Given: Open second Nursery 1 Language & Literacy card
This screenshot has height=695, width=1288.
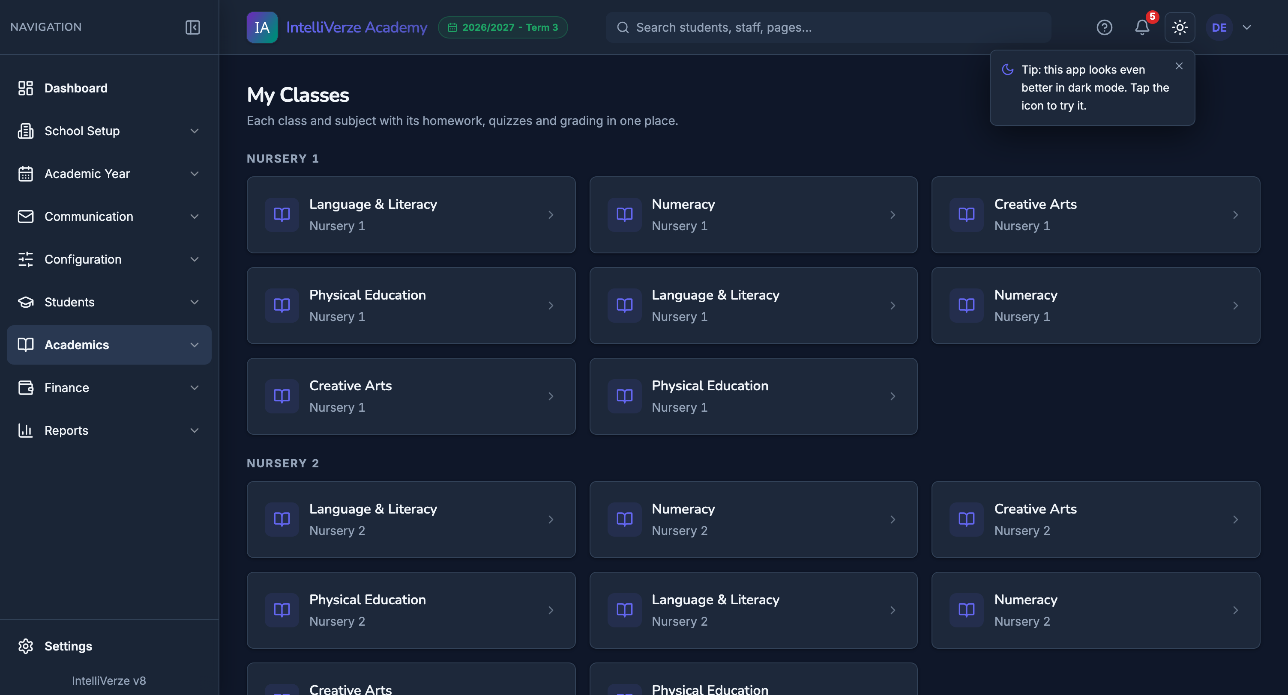Looking at the screenshot, I should (x=753, y=306).
